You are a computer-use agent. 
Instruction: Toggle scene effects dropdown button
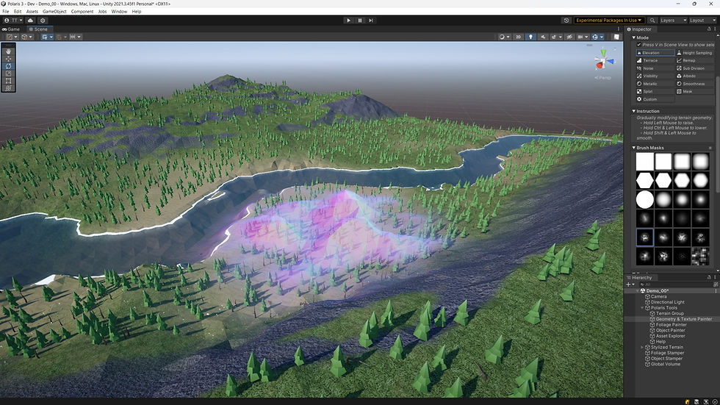[556, 37]
